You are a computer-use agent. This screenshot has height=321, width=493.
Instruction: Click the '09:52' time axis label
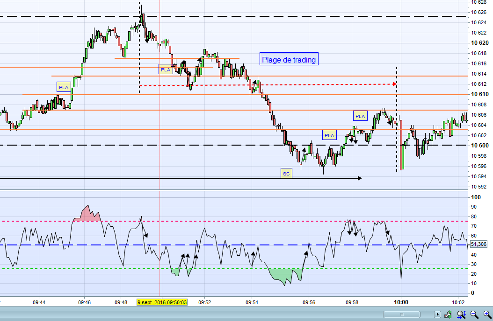pos(205,302)
